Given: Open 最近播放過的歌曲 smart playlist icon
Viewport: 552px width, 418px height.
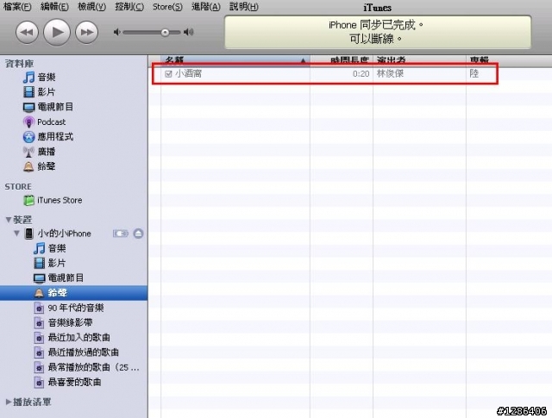Looking at the screenshot, I should click(39, 352).
